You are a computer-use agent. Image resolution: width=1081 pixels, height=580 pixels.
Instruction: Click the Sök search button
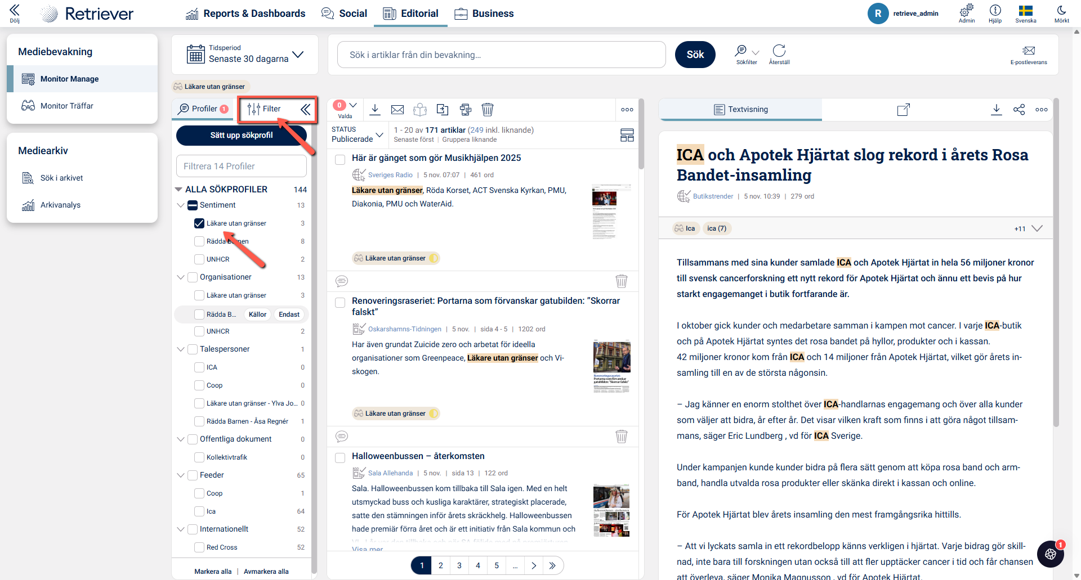pos(695,55)
